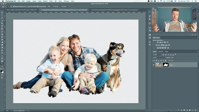
Task: Toggle lock transparent pixels
Action: pyautogui.click(x=156, y=61)
